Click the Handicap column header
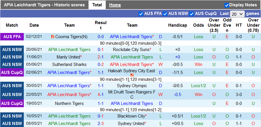The image size is (261, 127). pos(177,25)
